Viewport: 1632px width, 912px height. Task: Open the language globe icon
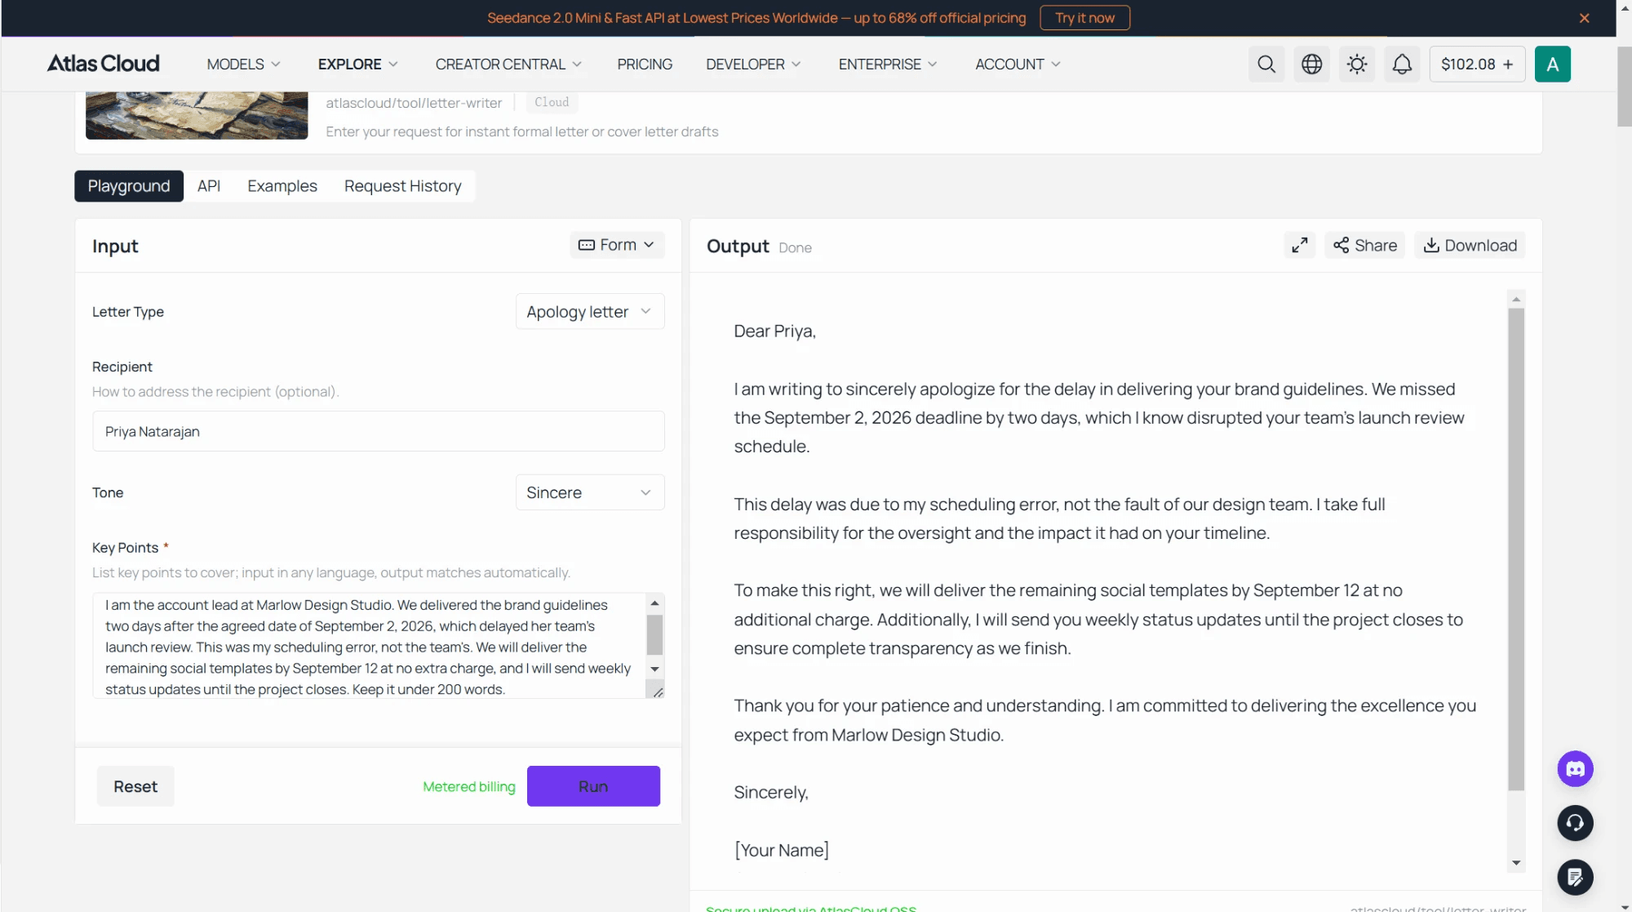1311,65
